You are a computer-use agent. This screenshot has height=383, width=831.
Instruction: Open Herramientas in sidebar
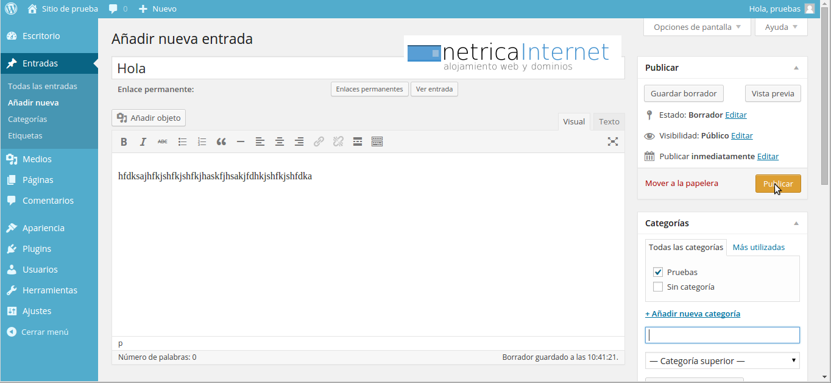point(49,290)
